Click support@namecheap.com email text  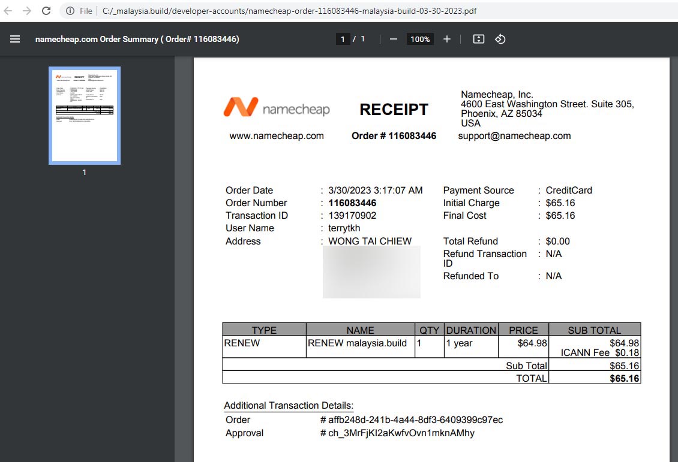point(515,136)
